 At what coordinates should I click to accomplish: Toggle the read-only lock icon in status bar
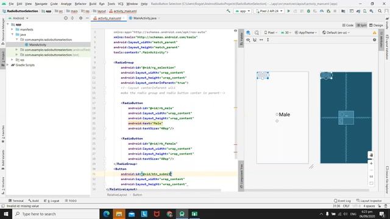point(380,206)
